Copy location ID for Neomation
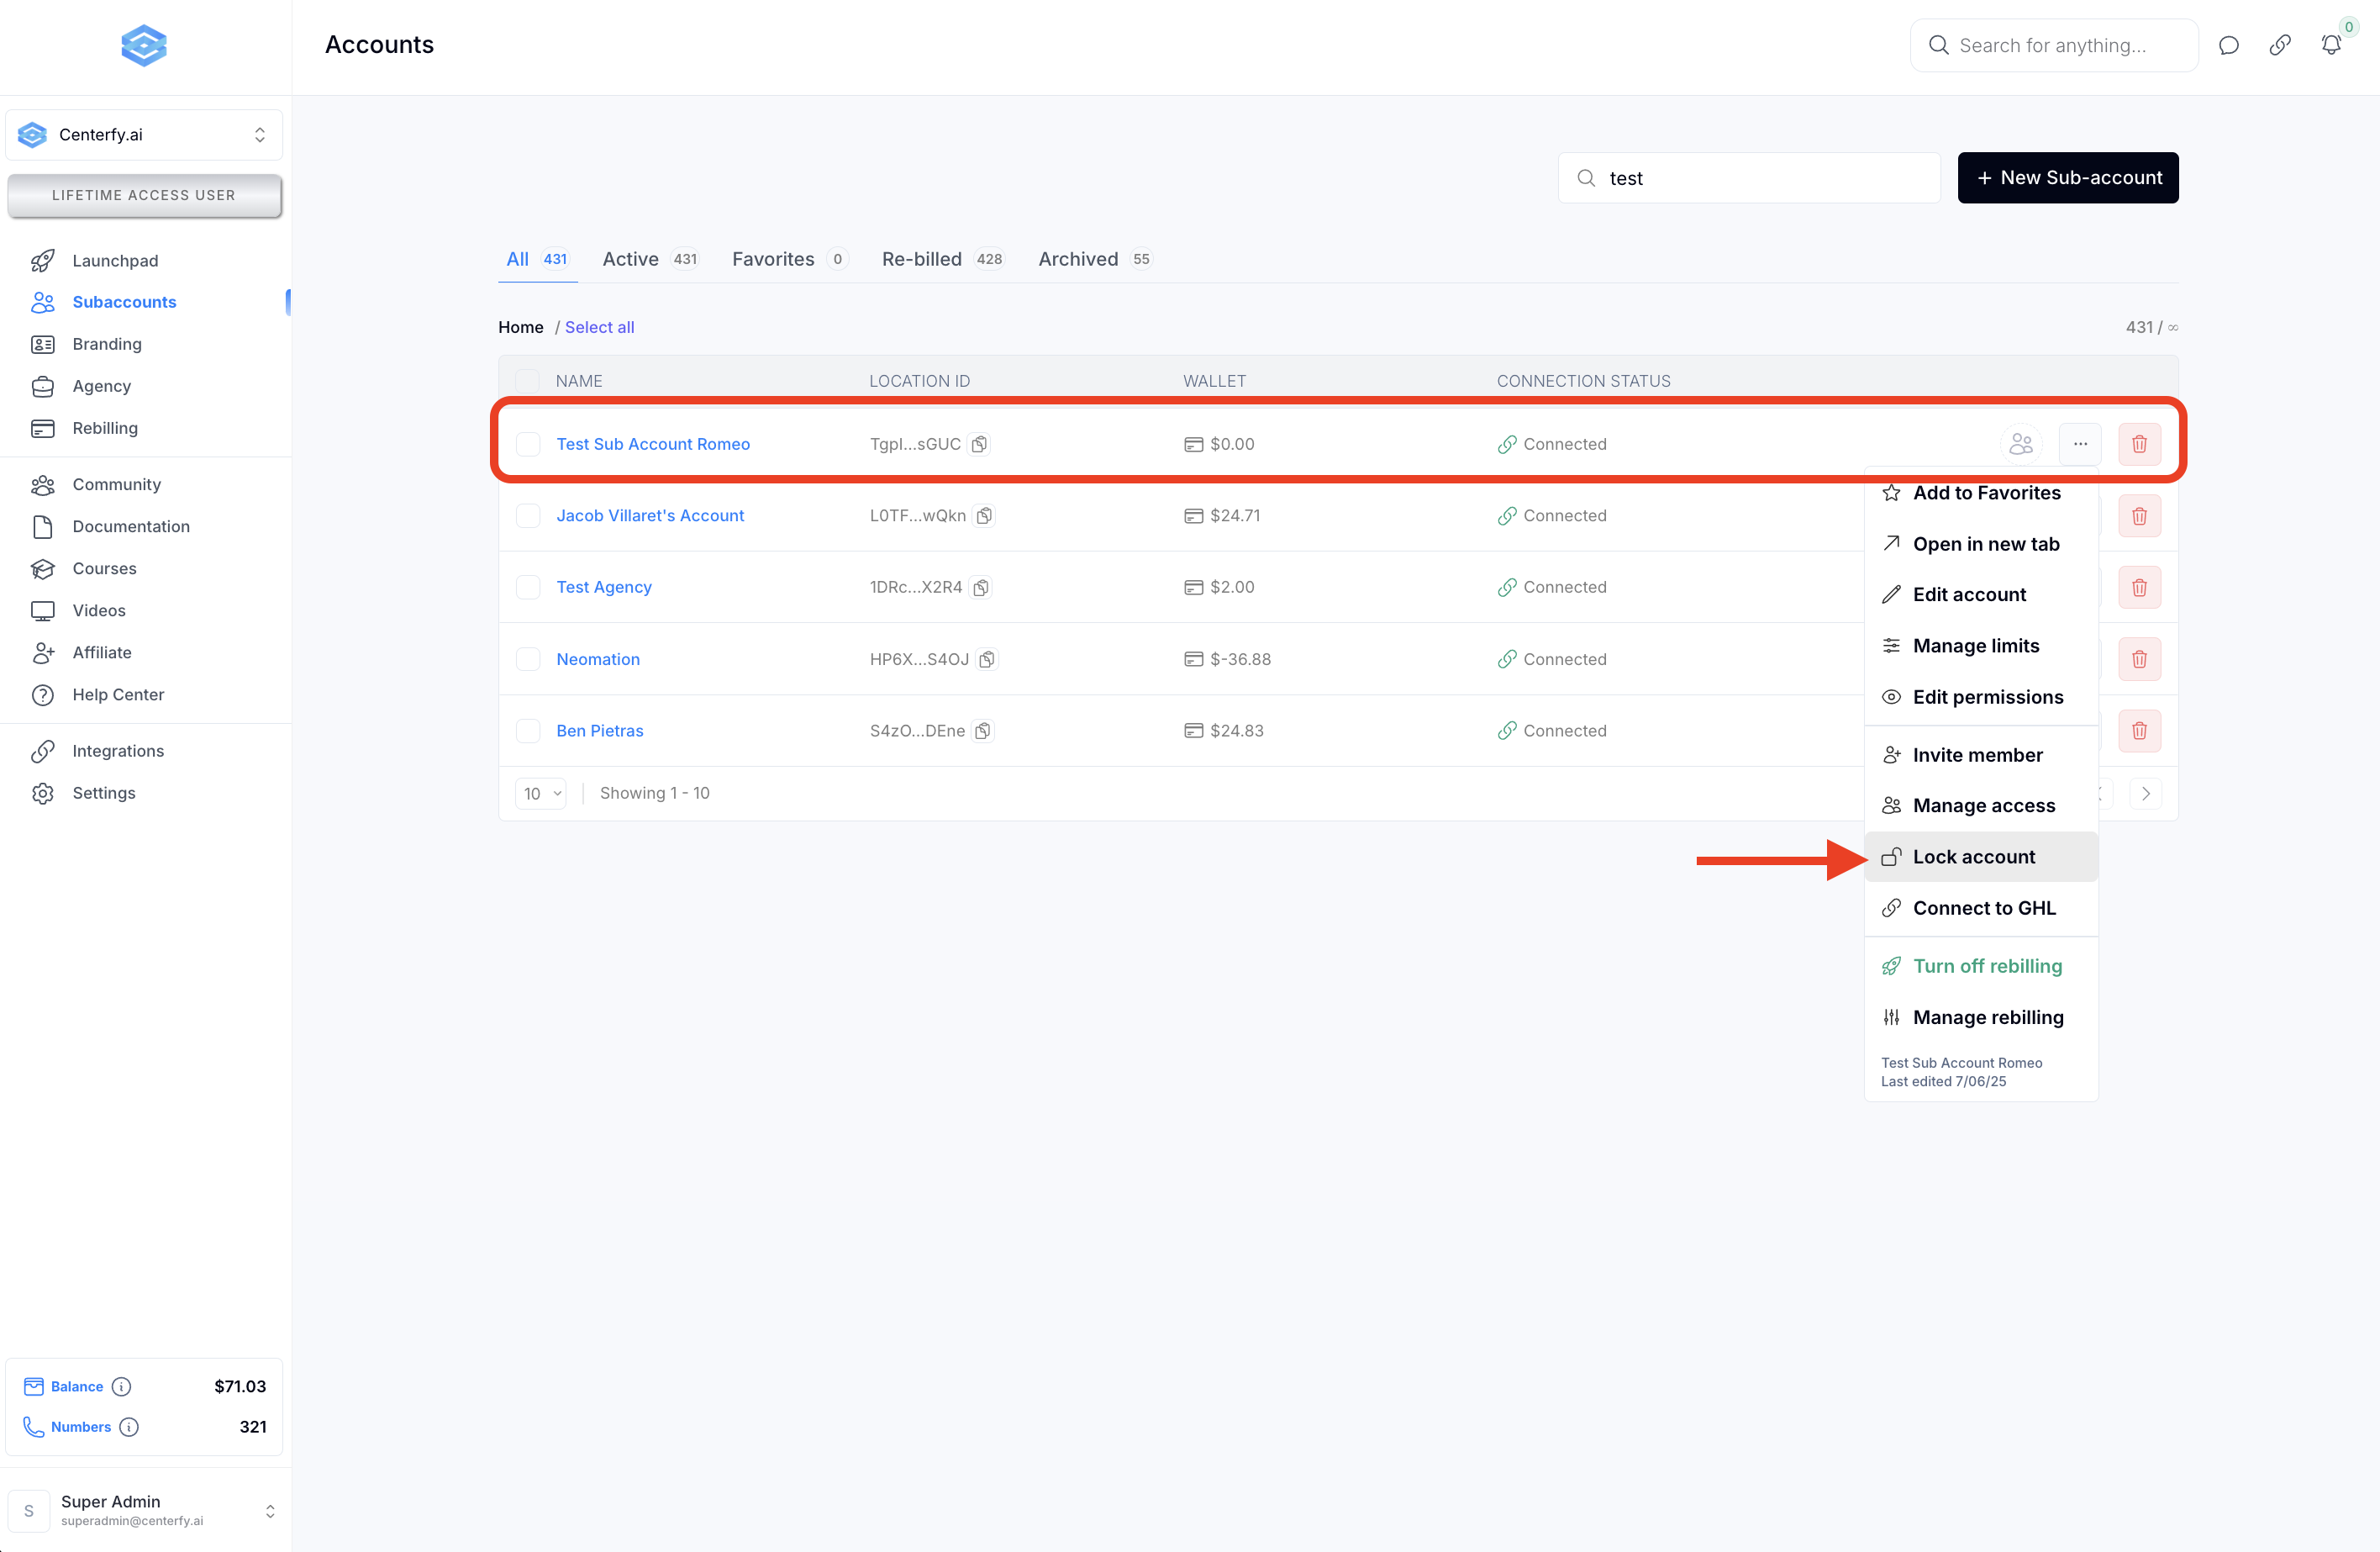Image resolution: width=2380 pixels, height=1552 pixels. (987, 659)
